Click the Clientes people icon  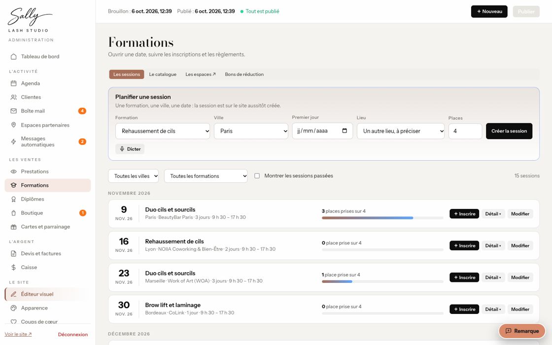pos(13,97)
